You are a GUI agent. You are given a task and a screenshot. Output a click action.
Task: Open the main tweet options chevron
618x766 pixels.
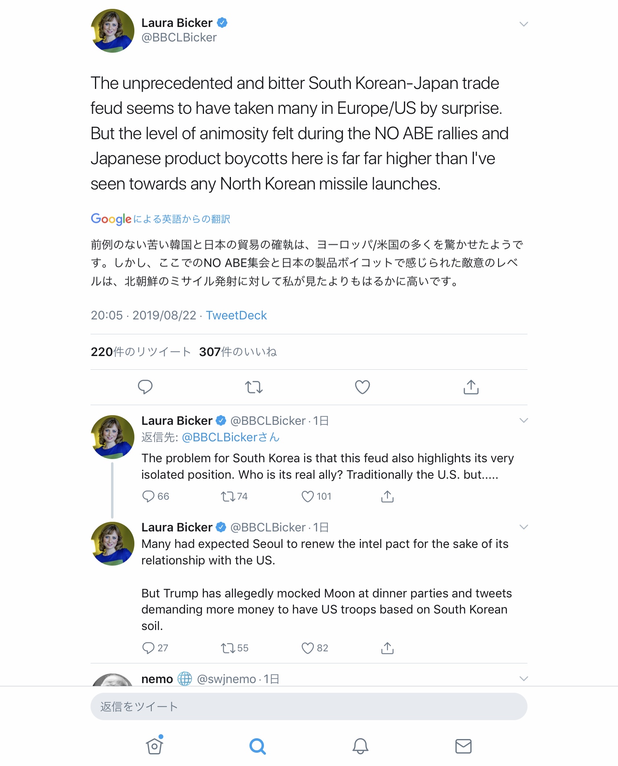click(x=523, y=24)
